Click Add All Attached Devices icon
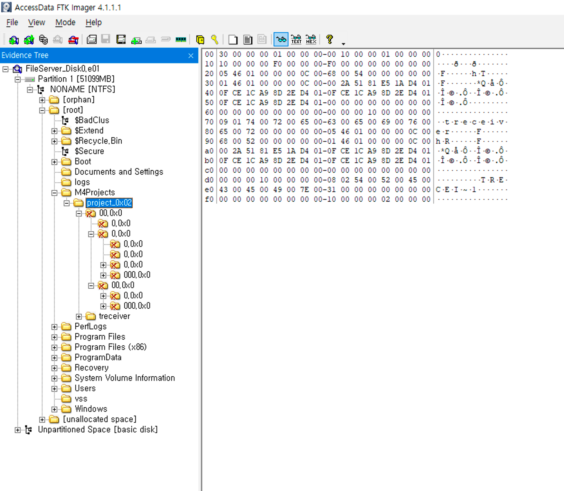The image size is (564, 491). [29, 40]
